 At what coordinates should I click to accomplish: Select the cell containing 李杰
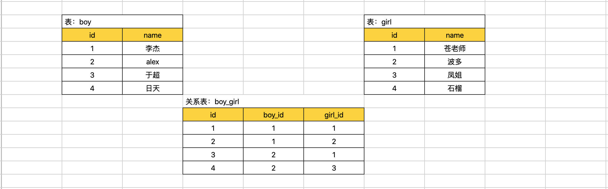pos(153,48)
